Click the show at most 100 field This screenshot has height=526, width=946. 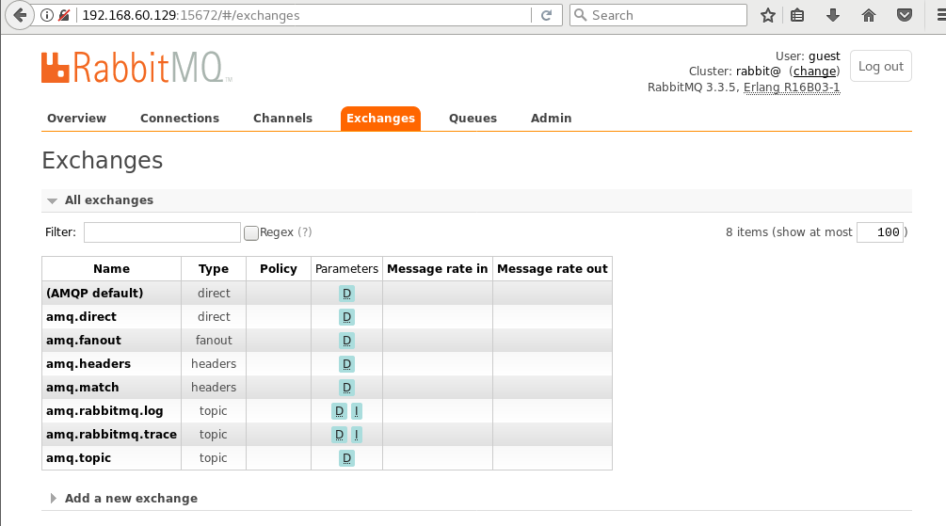880,232
